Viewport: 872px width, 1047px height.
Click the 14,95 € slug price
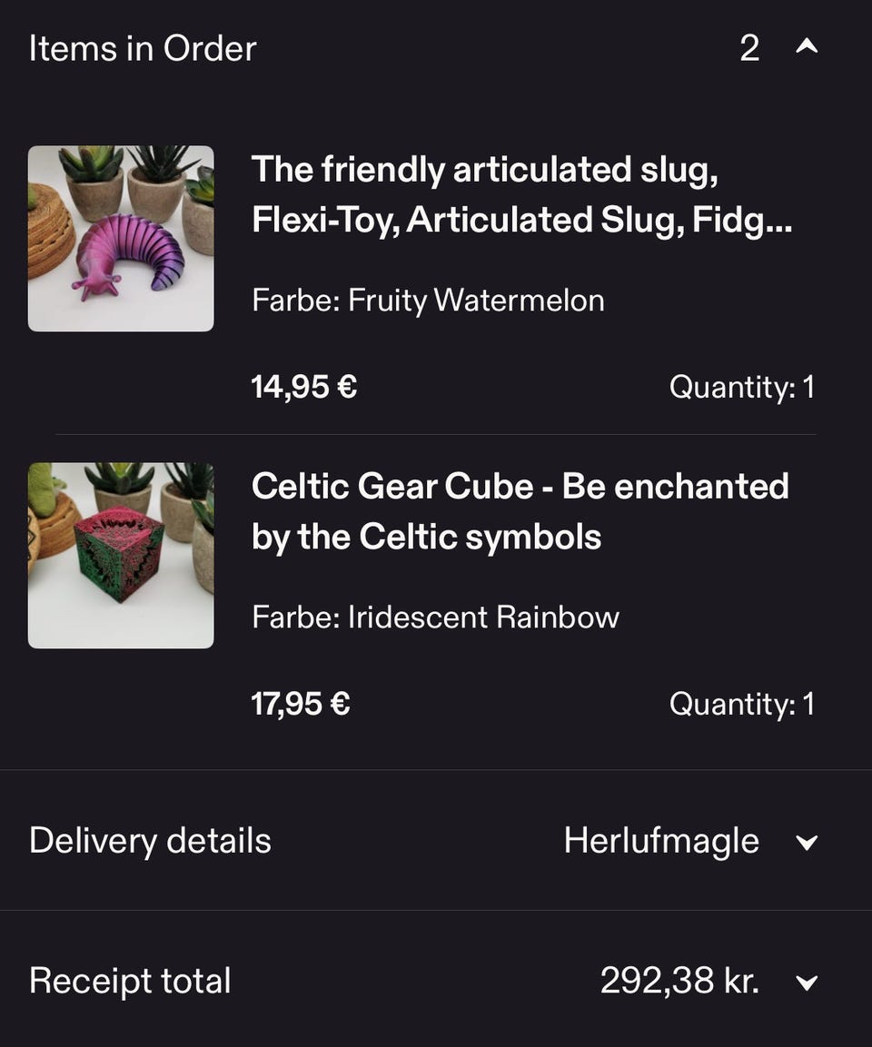click(303, 387)
